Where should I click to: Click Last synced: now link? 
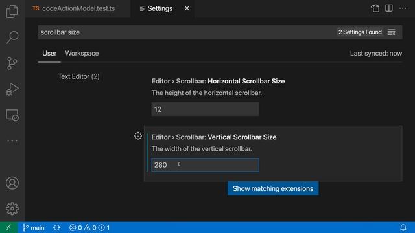point(376,53)
